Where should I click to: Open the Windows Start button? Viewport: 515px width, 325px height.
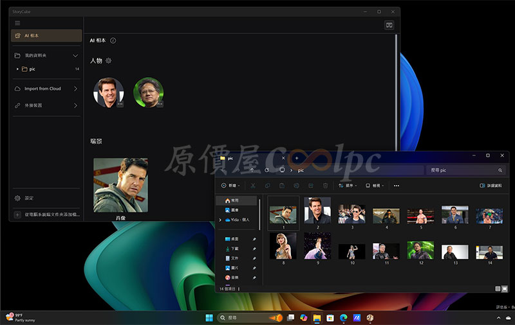click(209, 318)
